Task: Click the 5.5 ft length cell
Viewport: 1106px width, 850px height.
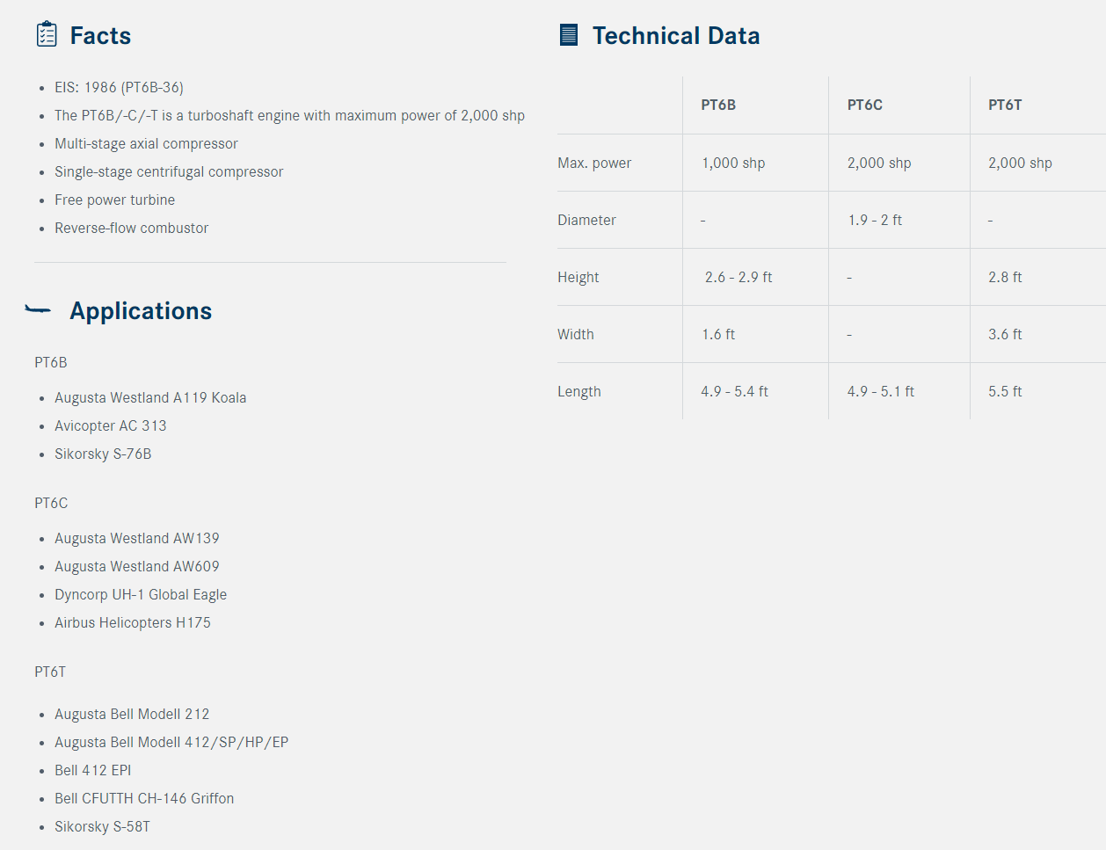Action: coord(1005,391)
